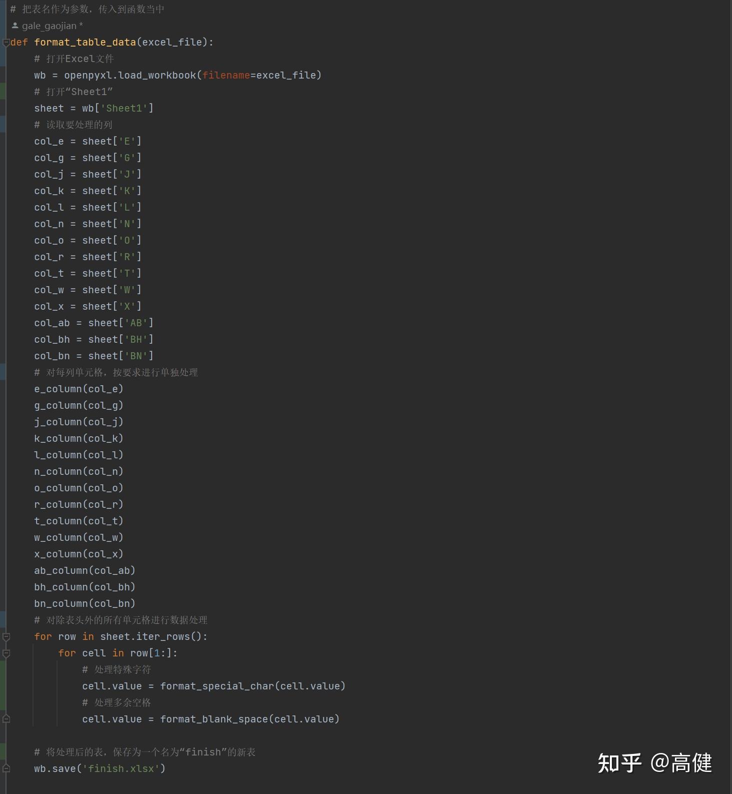Place cursor in the 'Sheet1' string literal
Viewport: 732px width, 794px height.
tap(124, 108)
